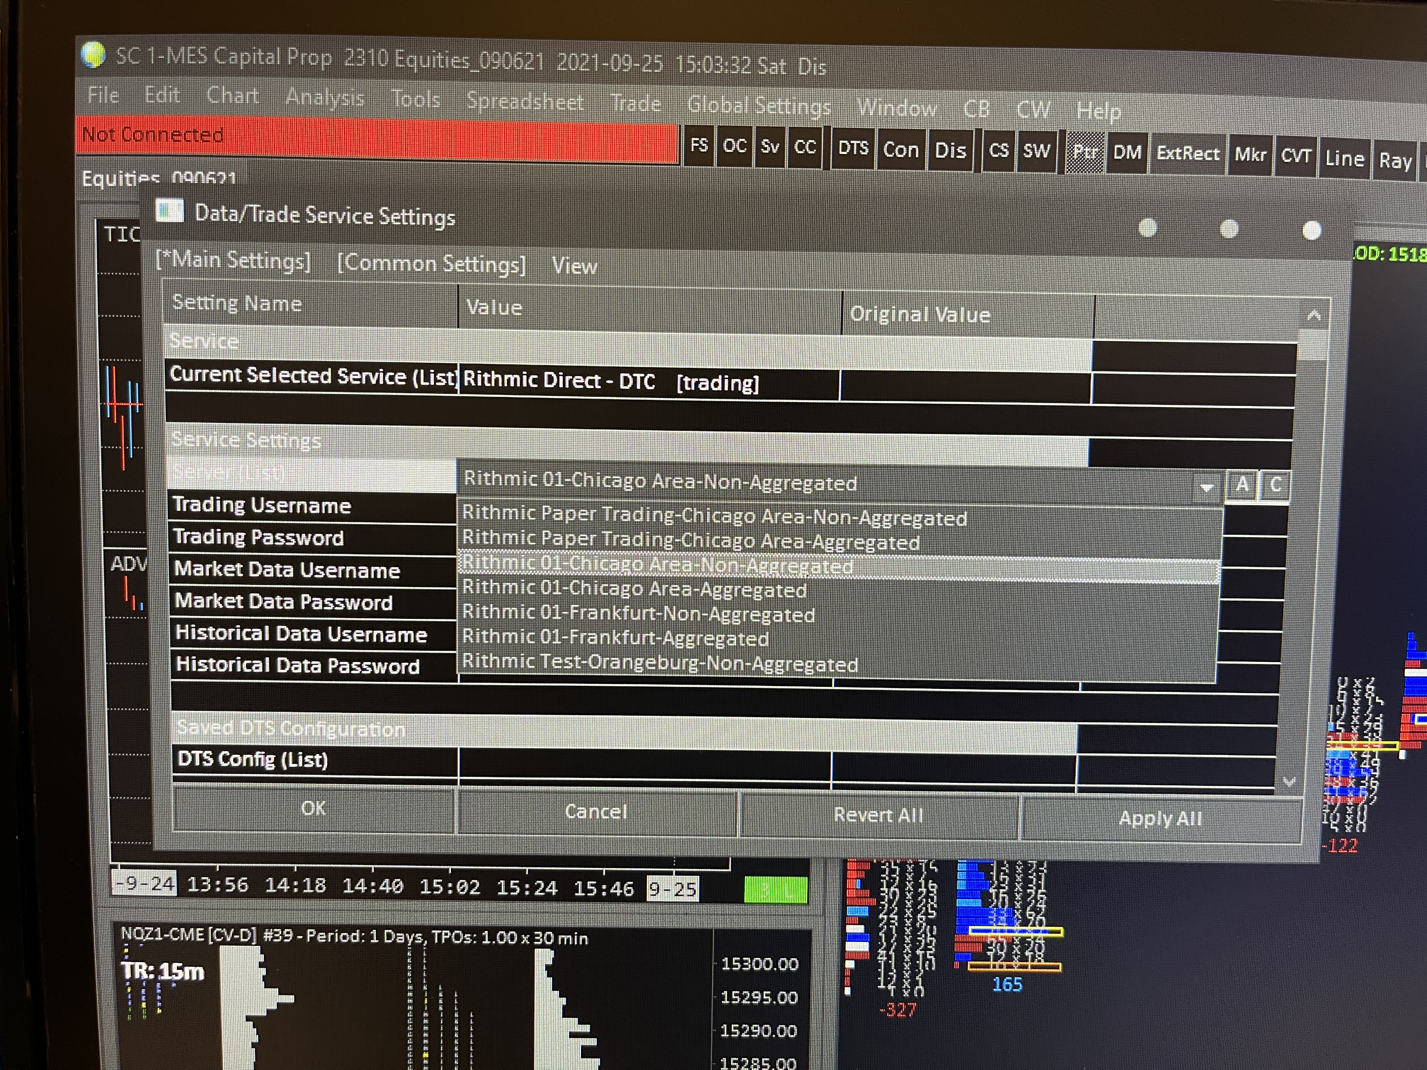Click the Apply All button
This screenshot has width=1427, height=1070.
point(1160,818)
